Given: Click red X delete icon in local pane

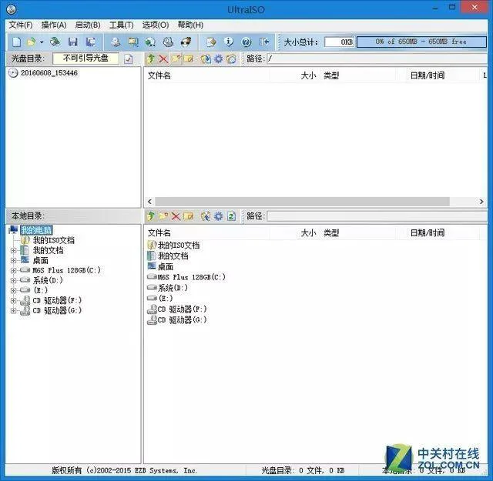Looking at the screenshot, I should [176, 216].
